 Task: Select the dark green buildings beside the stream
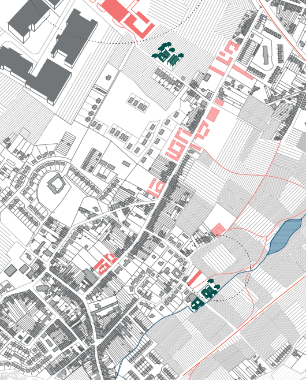pyautogui.click(x=205, y=295)
